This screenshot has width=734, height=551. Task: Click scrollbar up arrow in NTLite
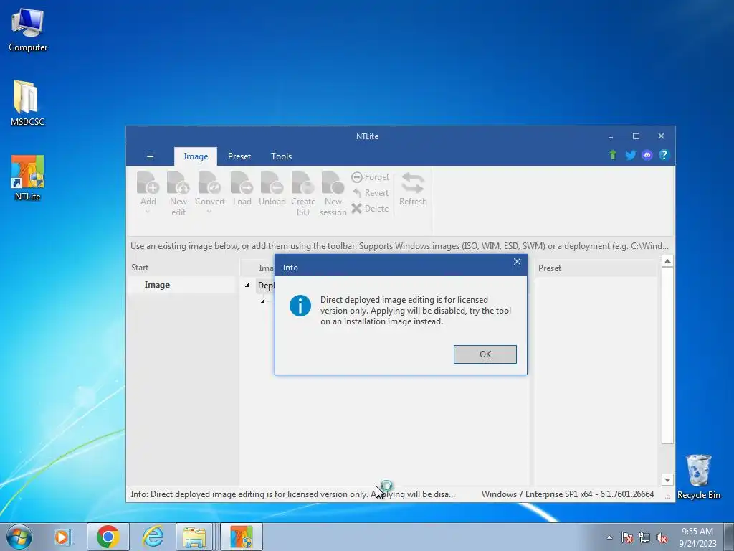click(667, 261)
